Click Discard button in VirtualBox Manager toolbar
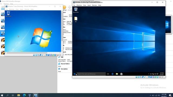 (70, 8)
